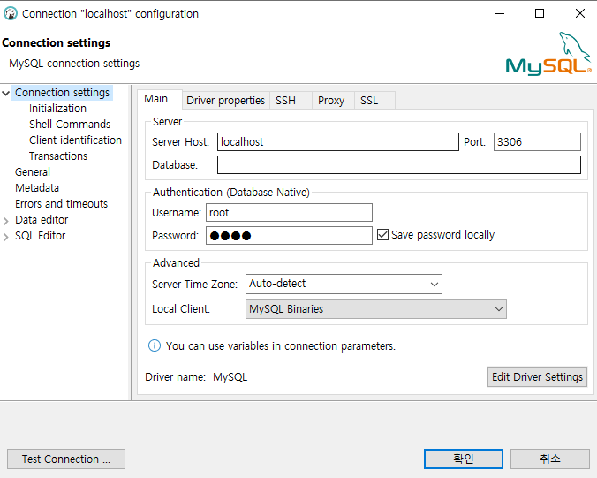Click the Database input field
This screenshot has height=478, width=597.
click(399, 164)
